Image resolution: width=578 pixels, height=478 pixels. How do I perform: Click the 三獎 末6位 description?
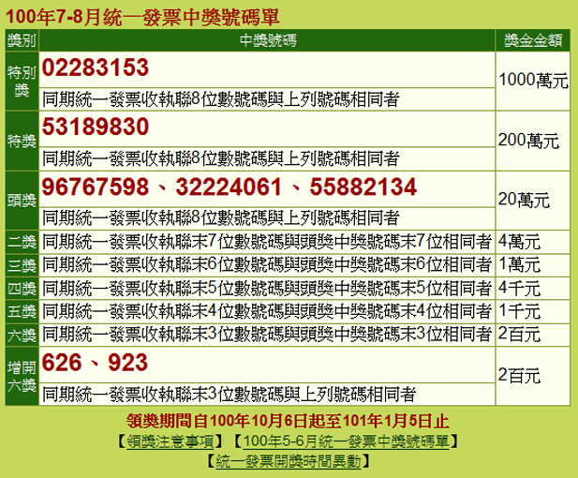tap(267, 265)
